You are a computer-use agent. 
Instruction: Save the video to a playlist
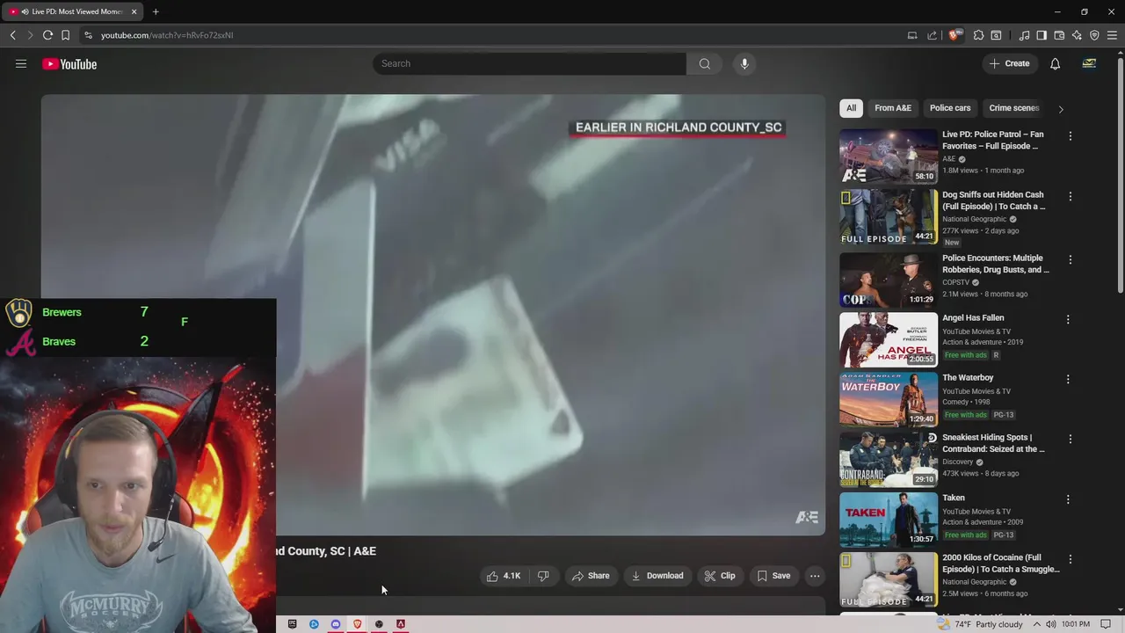[x=773, y=576]
